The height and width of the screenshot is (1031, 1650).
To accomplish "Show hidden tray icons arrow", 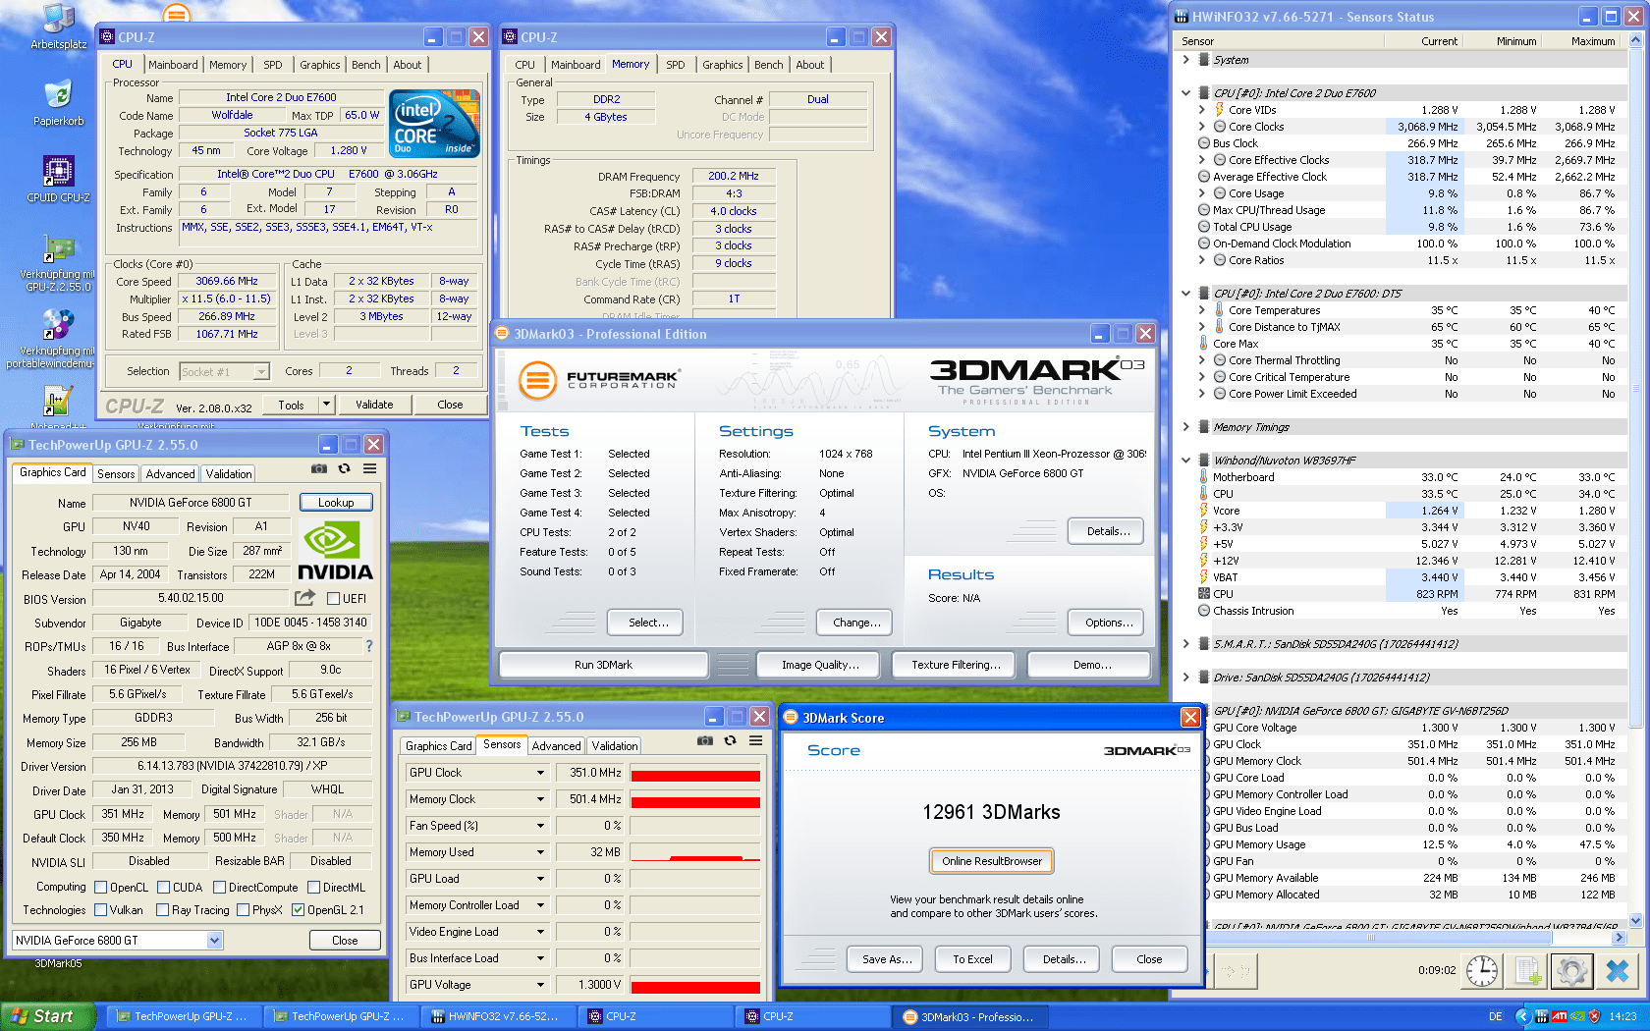I will tap(1523, 1016).
